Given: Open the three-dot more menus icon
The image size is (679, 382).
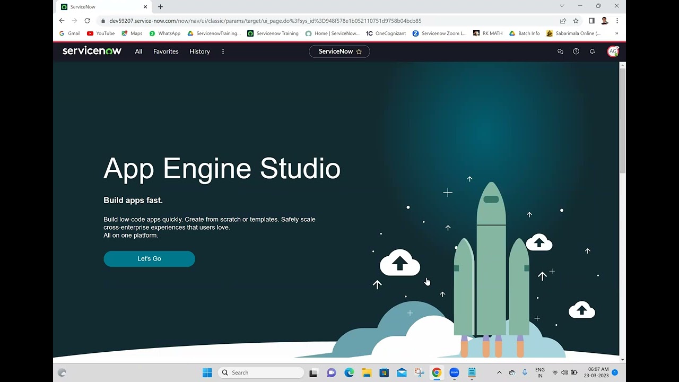Looking at the screenshot, I should coord(223,51).
